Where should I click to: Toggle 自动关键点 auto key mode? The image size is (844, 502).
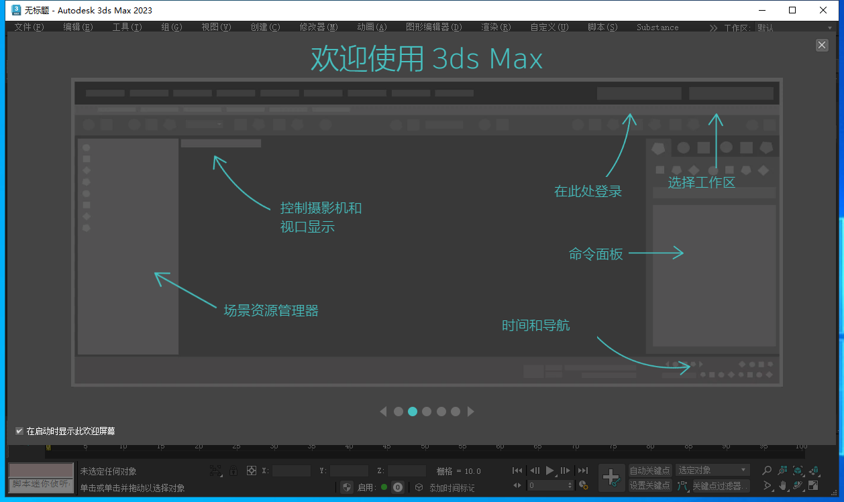pos(649,470)
